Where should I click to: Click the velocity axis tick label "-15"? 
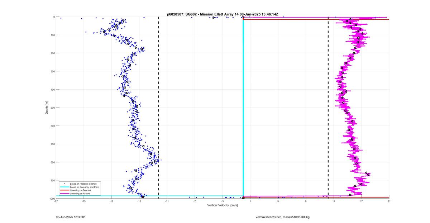pos(139,201)
